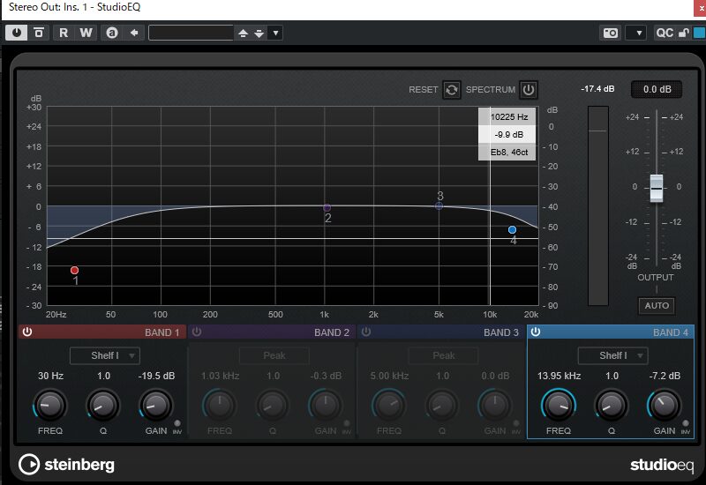Click the Band 2 header label
The image size is (706, 485).
pyautogui.click(x=332, y=332)
